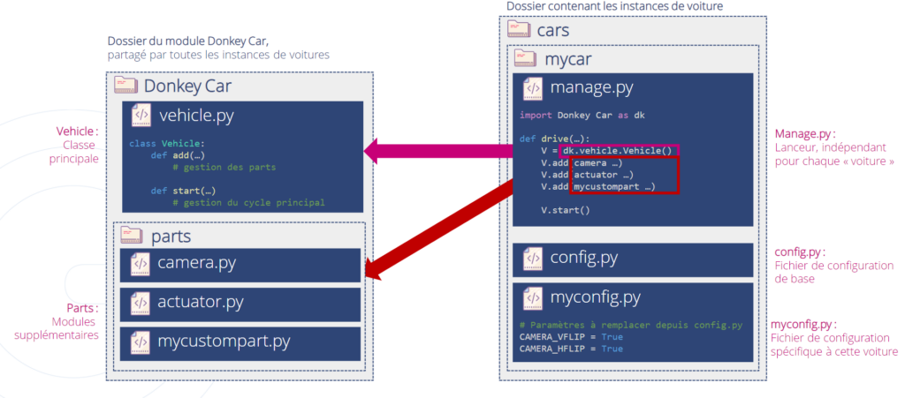Click the vehicle.py file icon
The image size is (905, 398).
(141, 116)
